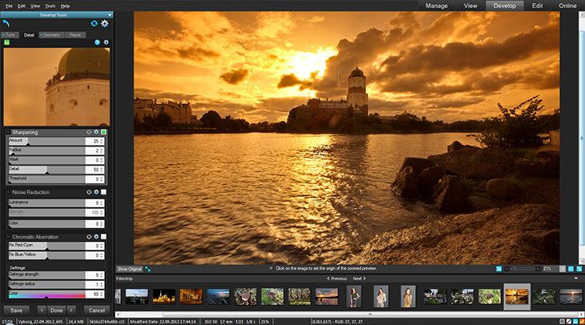Collapse the Noise Reduction section
The image size is (585, 325).
[x=7, y=192]
